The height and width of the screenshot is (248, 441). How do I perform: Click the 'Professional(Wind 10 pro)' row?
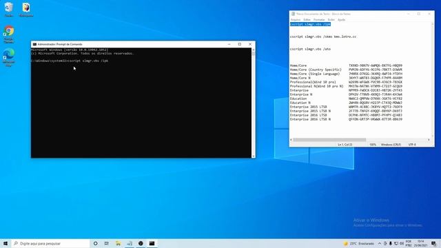[x=346, y=82]
